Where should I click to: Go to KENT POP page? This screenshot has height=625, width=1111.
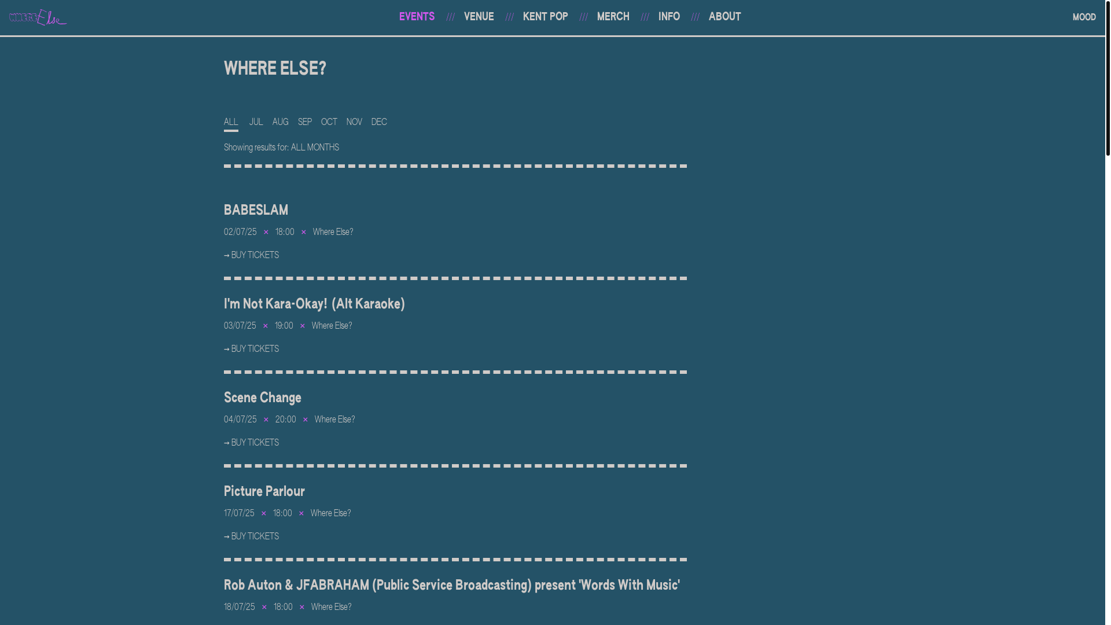pos(545,17)
